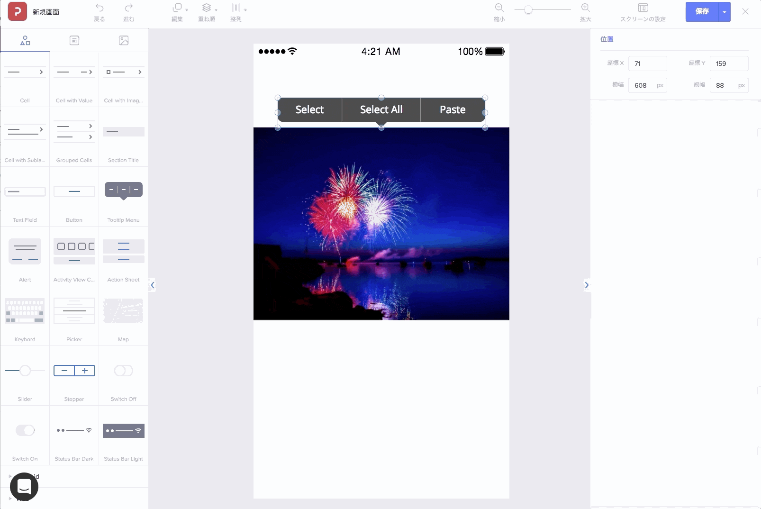Click the blue 保存 save button
The width and height of the screenshot is (761, 509).
702,12
